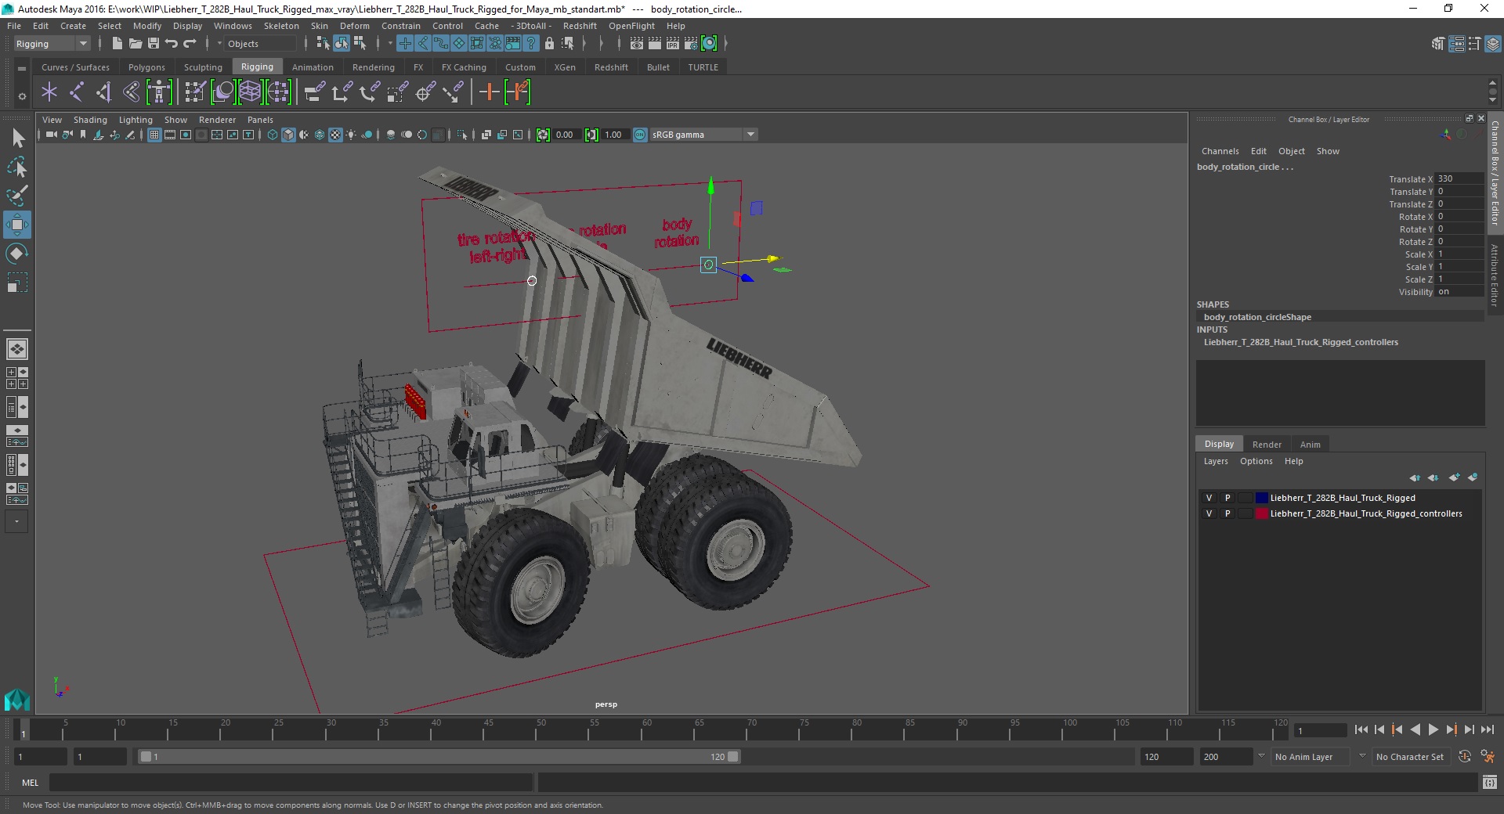Screen dimensions: 1504x814
Task: Click play backwards button
Action: (1415, 729)
